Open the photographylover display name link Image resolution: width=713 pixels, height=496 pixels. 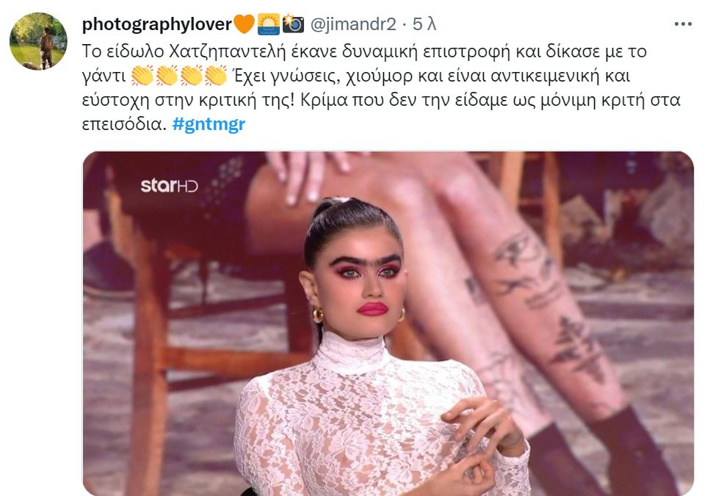click(157, 24)
